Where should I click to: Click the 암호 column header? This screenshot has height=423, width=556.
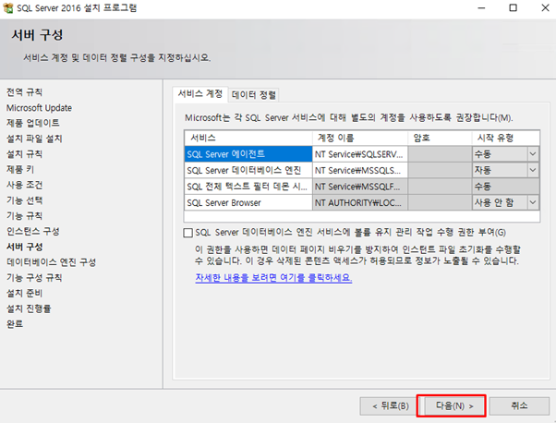(x=440, y=138)
